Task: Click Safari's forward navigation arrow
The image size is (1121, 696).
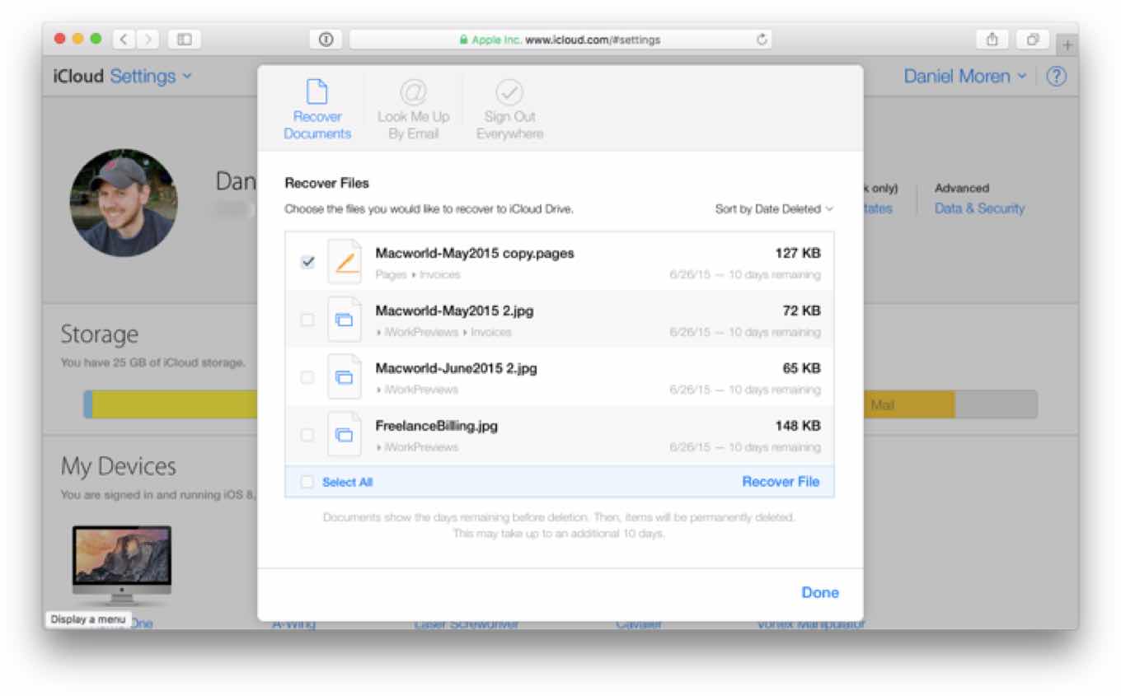Action: [148, 39]
